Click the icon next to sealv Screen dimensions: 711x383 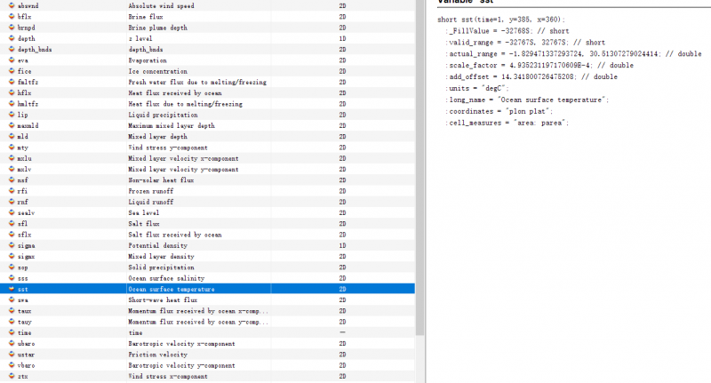(x=11, y=212)
